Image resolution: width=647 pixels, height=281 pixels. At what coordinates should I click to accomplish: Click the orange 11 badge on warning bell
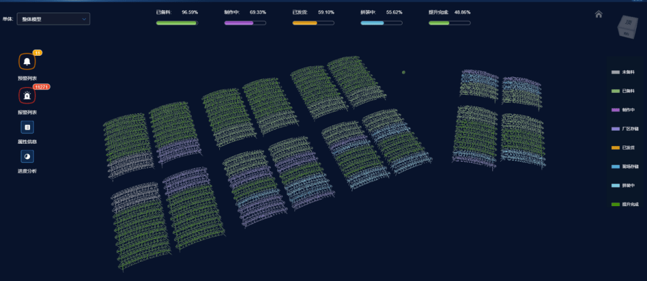(x=37, y=53)
